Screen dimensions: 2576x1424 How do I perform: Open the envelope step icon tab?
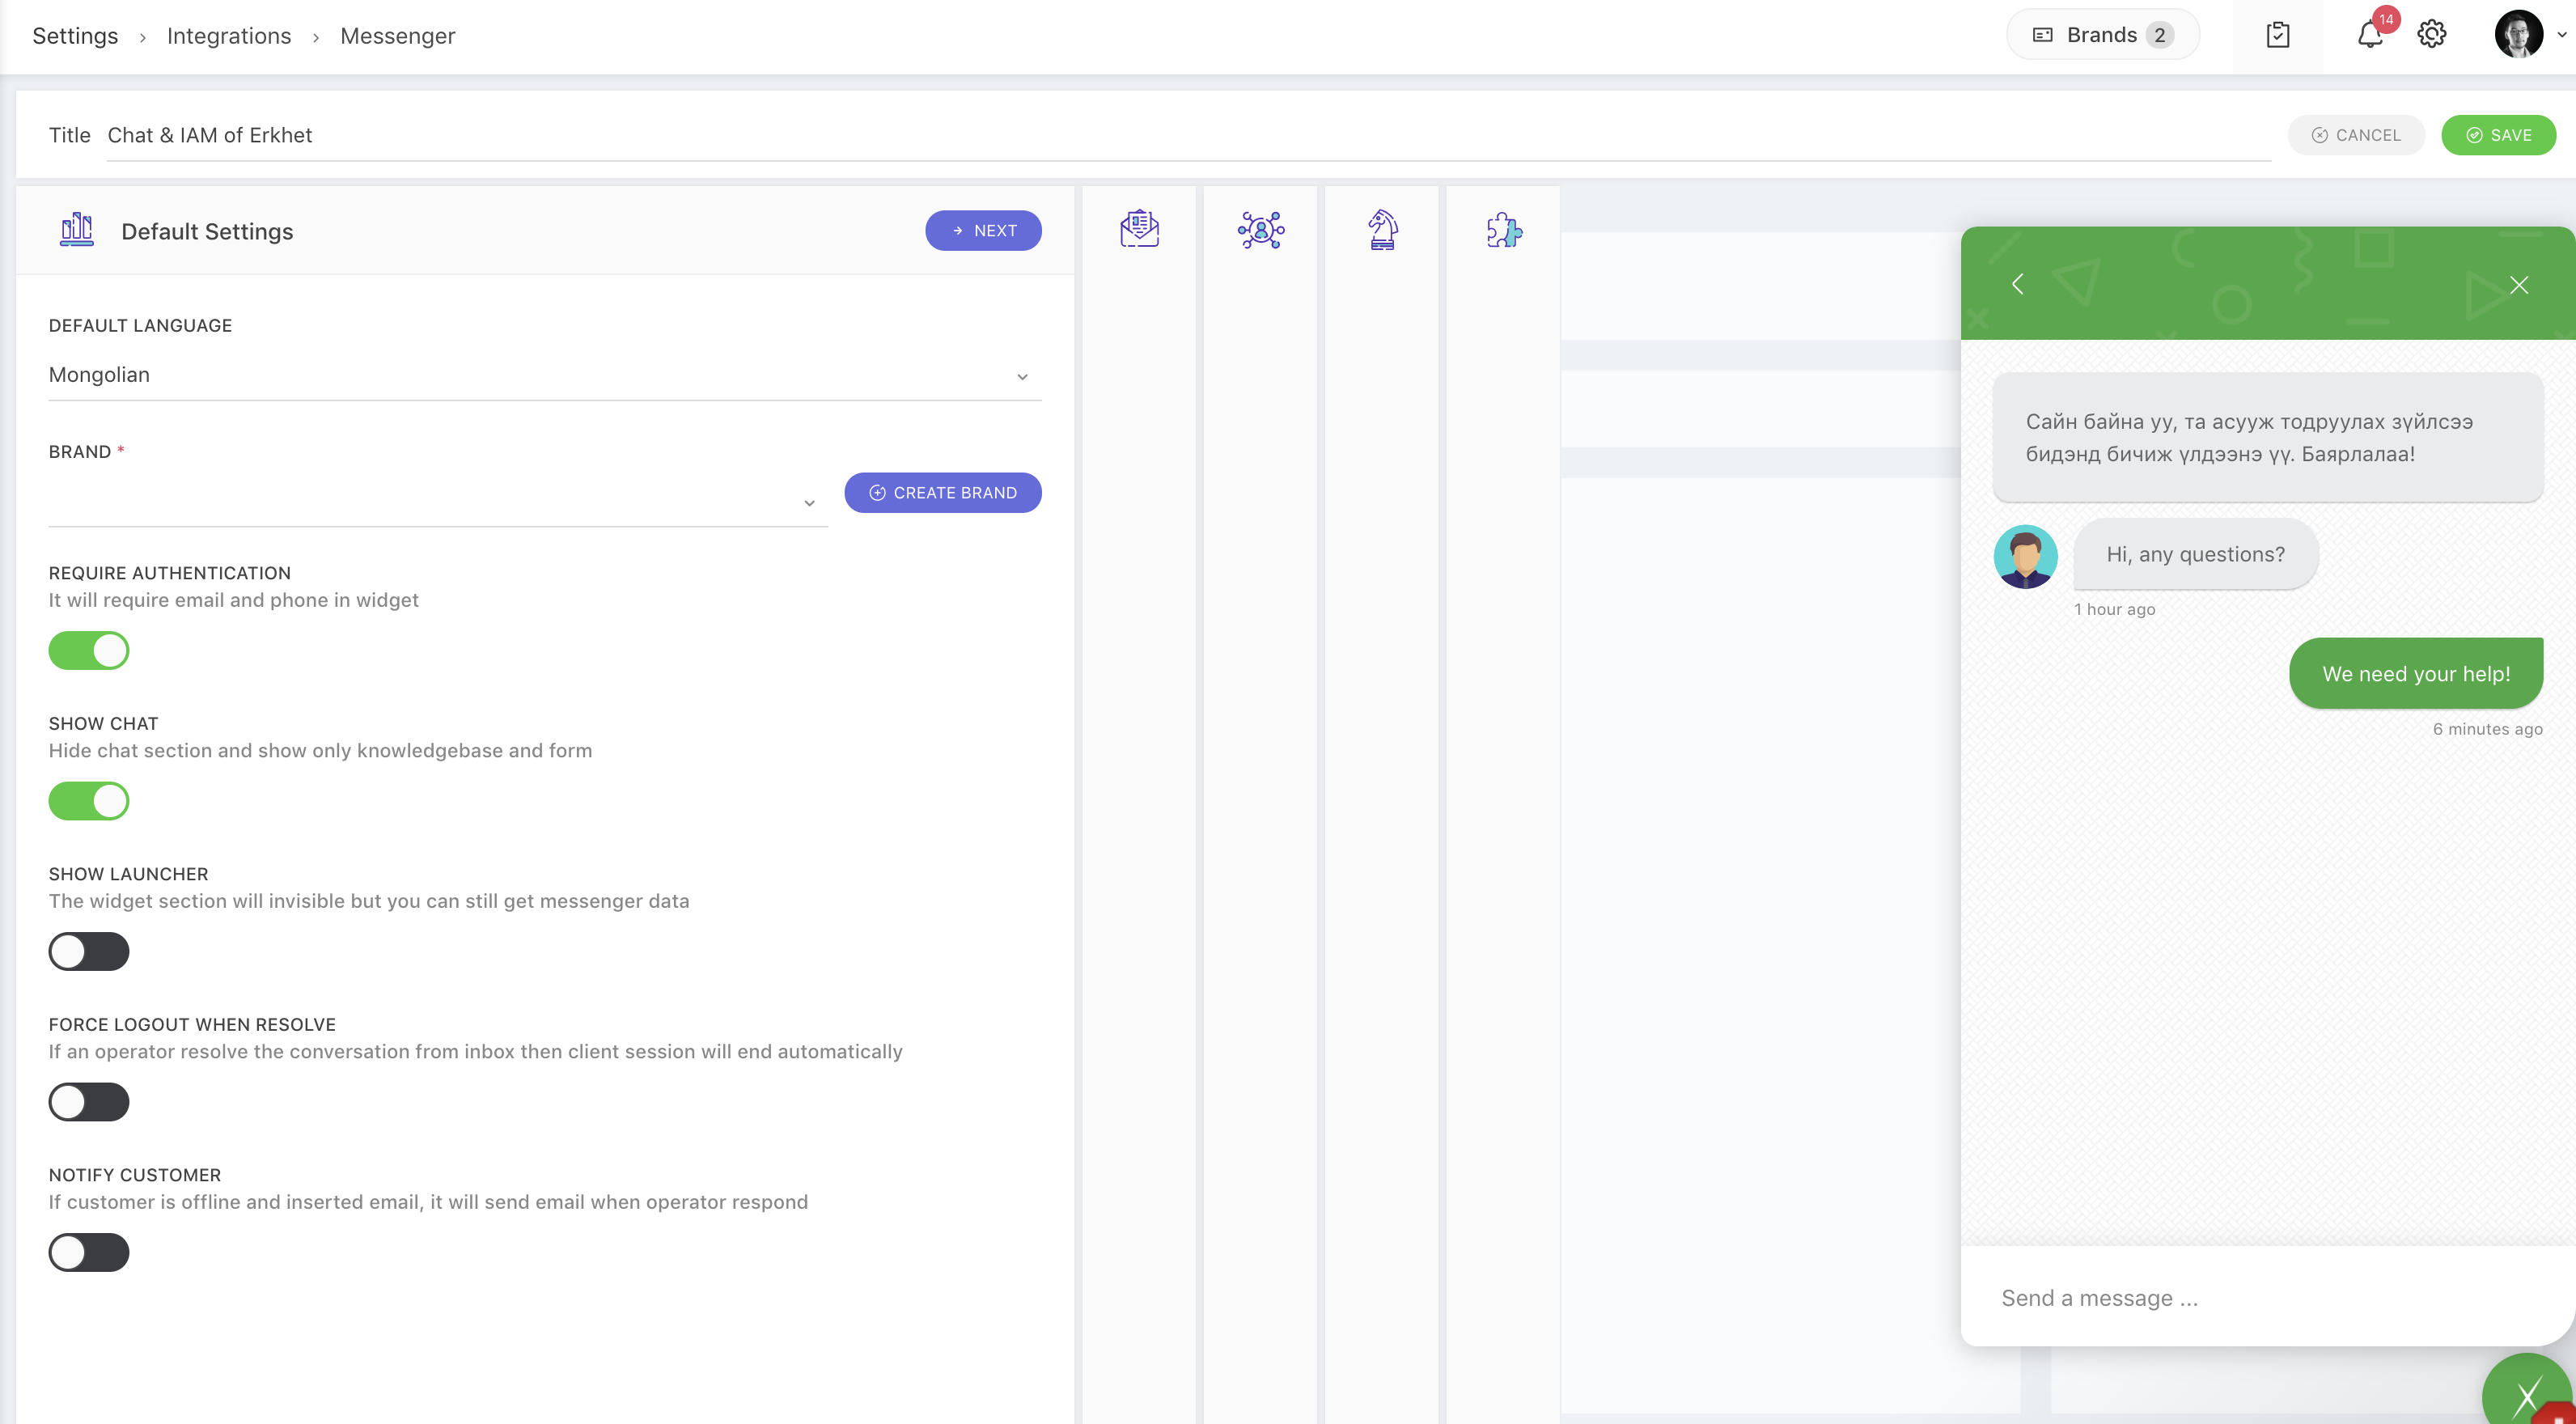point(1139,230)
